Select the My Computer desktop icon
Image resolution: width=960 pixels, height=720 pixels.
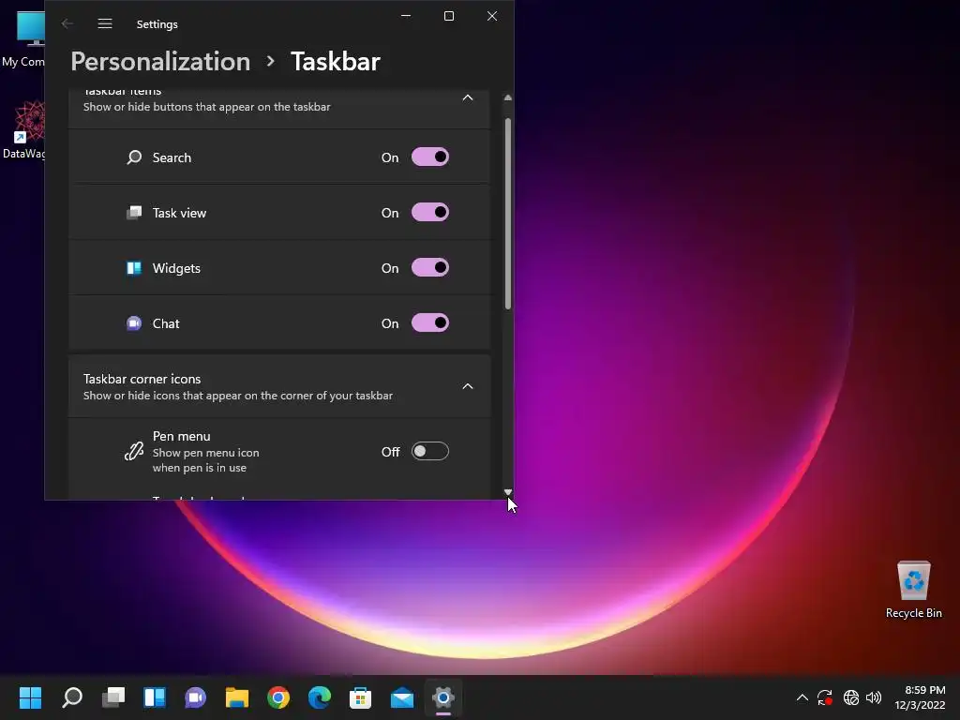(22, 37)
